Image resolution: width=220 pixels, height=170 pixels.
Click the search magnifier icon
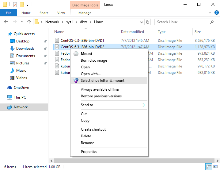pos(212,22)
